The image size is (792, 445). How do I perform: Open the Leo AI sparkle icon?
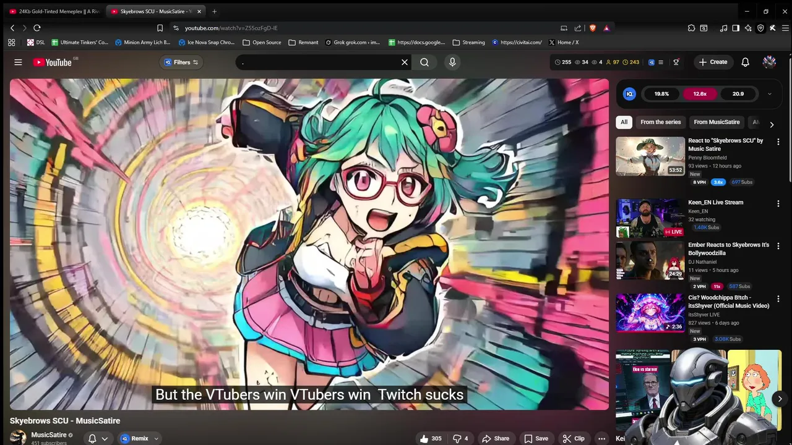[748, 28]
